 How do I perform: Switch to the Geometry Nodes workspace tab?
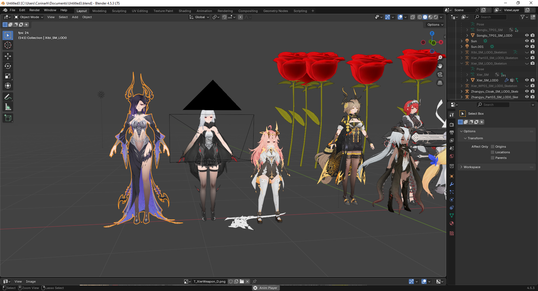tap(275, 11)
